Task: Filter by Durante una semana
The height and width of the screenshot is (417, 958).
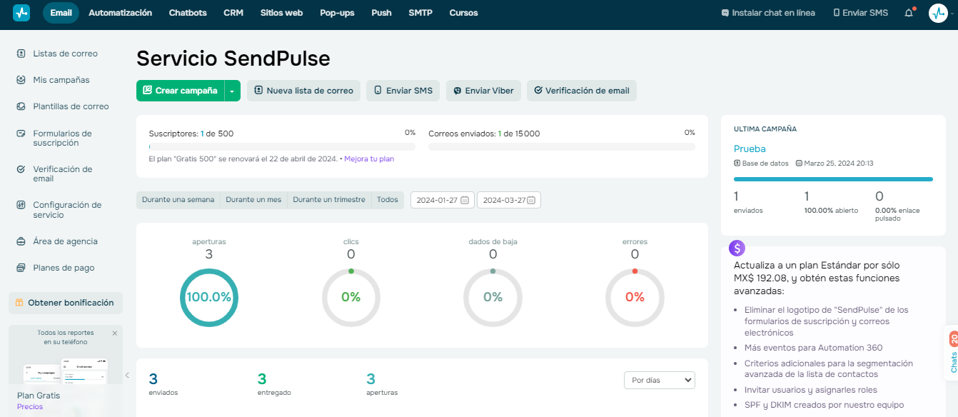Action: coord(178,200)
